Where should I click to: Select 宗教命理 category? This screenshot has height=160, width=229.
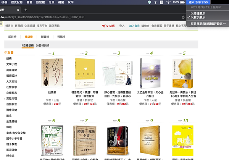tap(11, 99)
